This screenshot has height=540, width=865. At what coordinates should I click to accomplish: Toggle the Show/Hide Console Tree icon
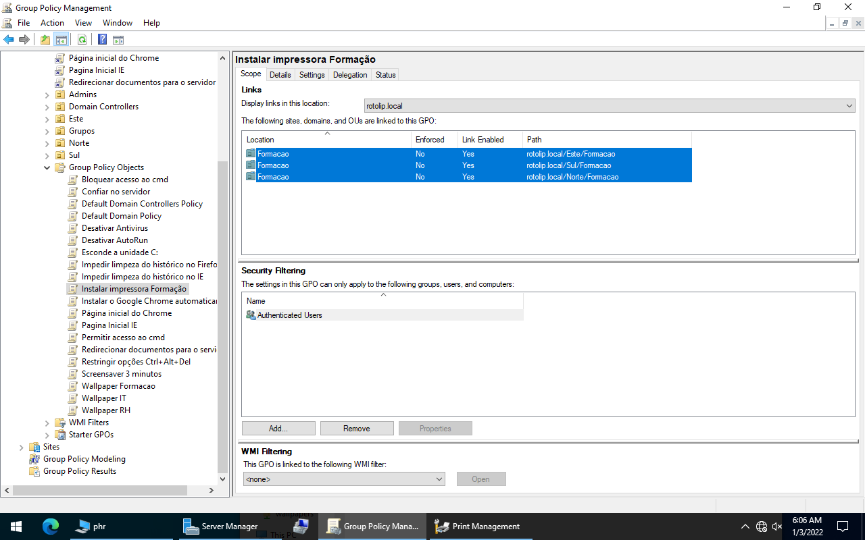(61, 39)
